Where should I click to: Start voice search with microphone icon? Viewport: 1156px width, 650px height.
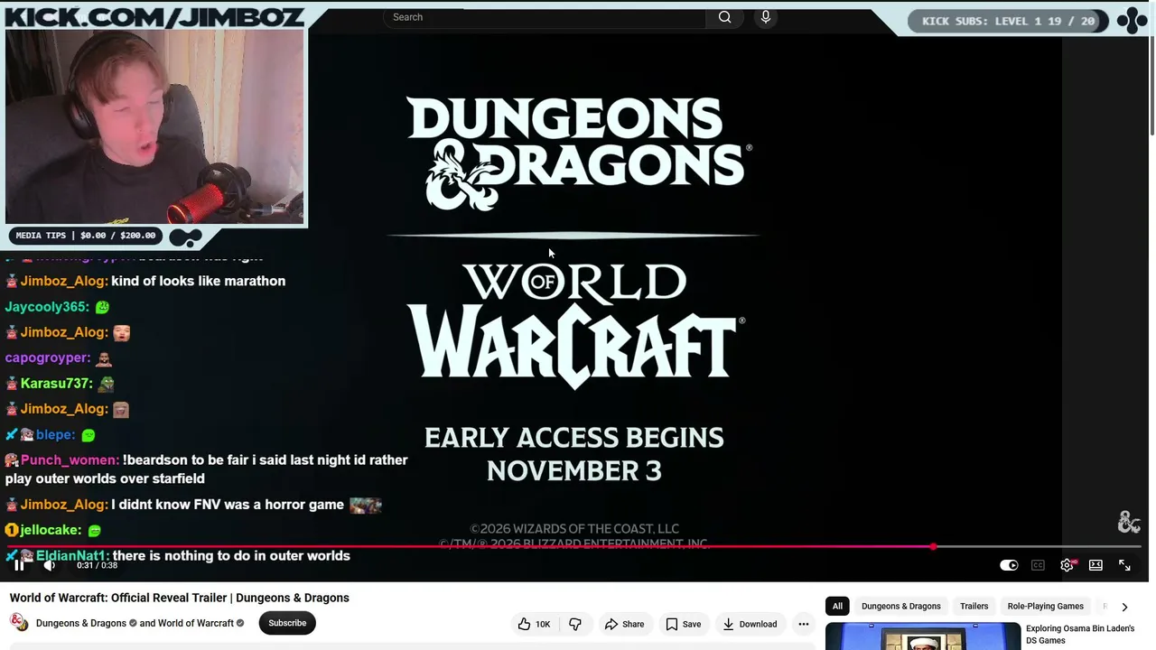(766, 17)
